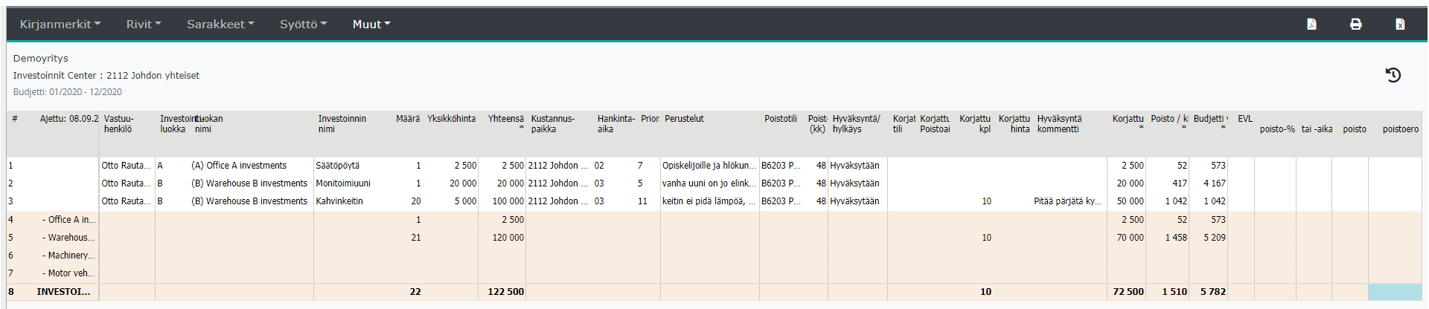The height and width of the screenshot is (309, 1429).
Task: Click the Yksikköhinta column header
Action: coord(451,119)
